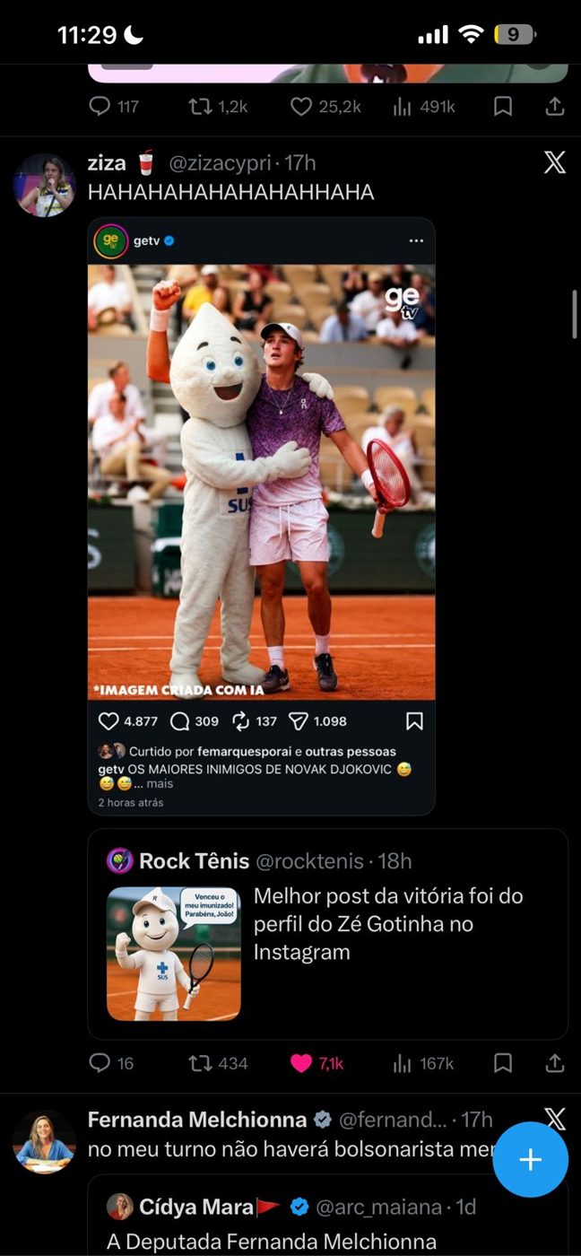Unlike ziza's tweet with 7,1k likes
Screen dimensions: 581x1256
click(317, 1063)
